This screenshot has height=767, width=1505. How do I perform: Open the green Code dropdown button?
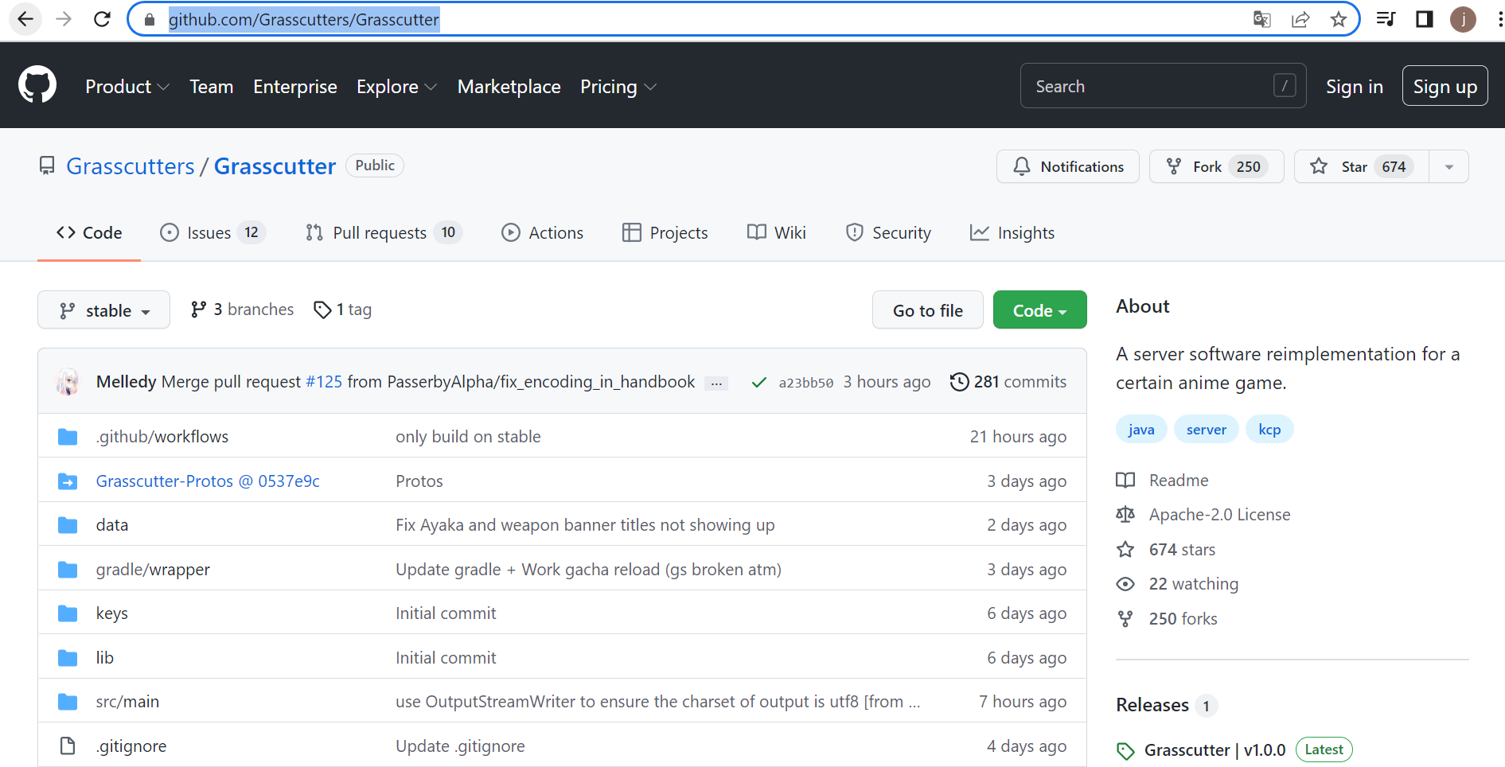point(1039,310)
